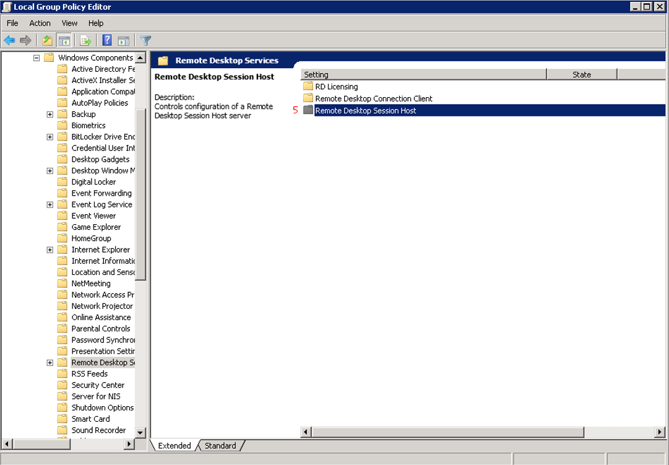
Task: Toggle Show/Hide Console Tree icon
Action: click(64, 41)
